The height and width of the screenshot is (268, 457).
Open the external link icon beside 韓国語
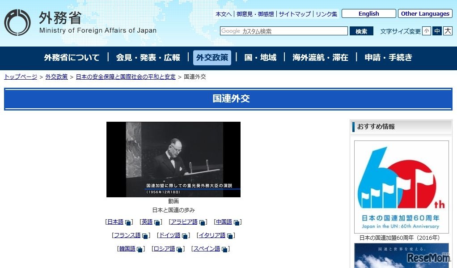(140, 250)
